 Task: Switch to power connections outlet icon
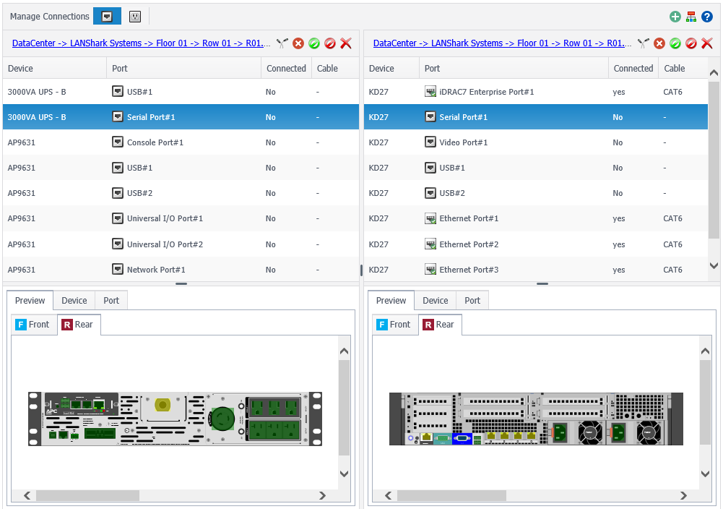click(134, 17)
